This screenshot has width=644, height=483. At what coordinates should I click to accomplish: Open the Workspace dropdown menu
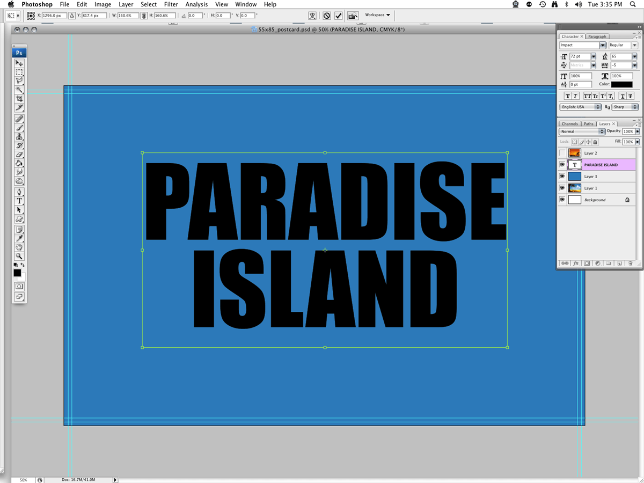coord(378,15)
